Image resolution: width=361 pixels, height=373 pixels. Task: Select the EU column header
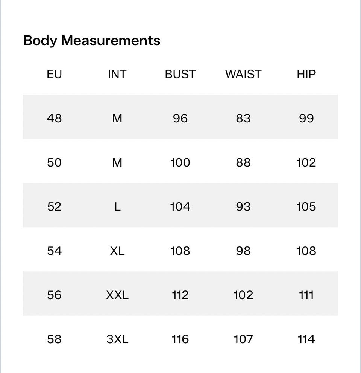point(54,74)
